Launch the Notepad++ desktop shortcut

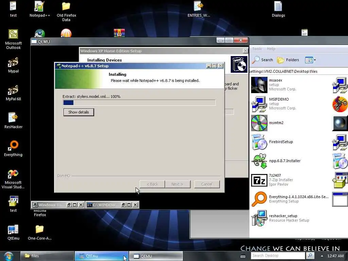coord(39,9)
